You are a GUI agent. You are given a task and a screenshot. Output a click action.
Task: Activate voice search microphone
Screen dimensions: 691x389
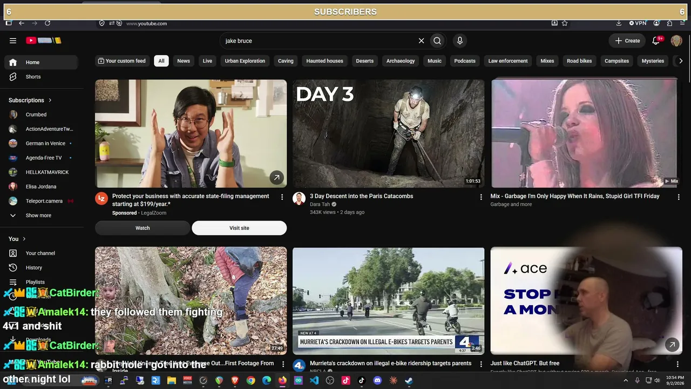point(460,41)
